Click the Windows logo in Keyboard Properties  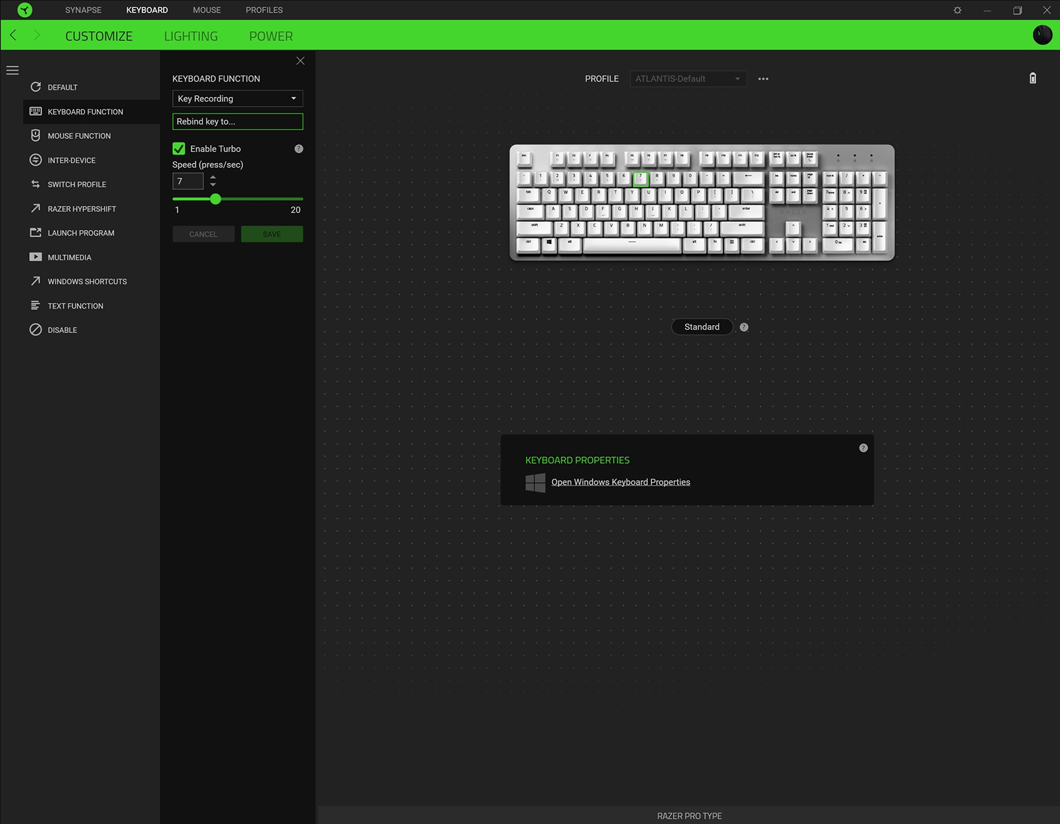[x=535, y=482]
